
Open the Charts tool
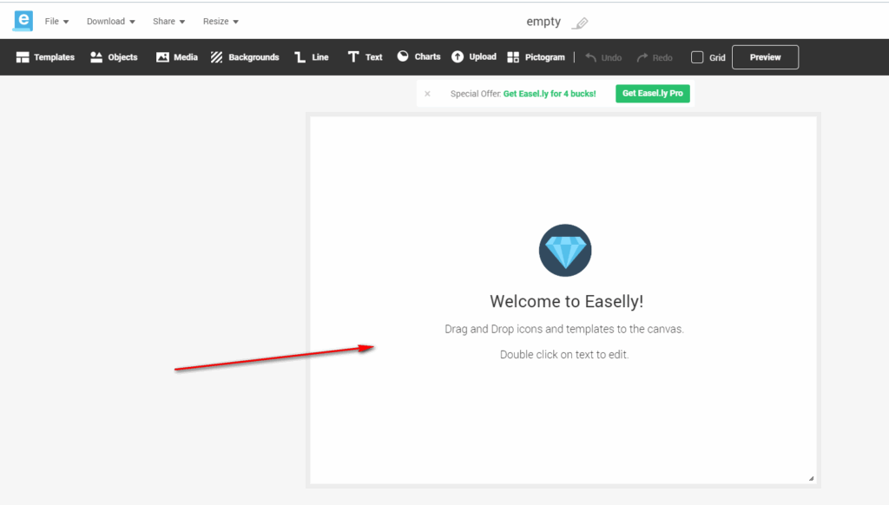[418, 56]
